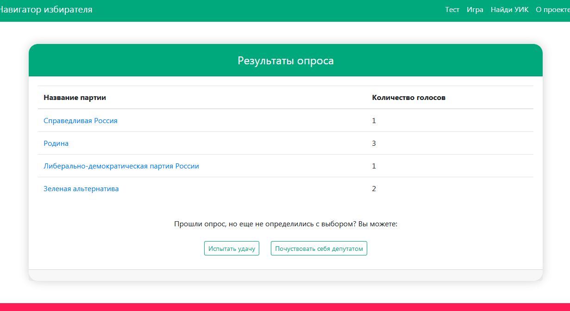Viewport: 570px width, 311px height.
Task: Go to the Тест menu item
Action: click(x=452, y=10)
